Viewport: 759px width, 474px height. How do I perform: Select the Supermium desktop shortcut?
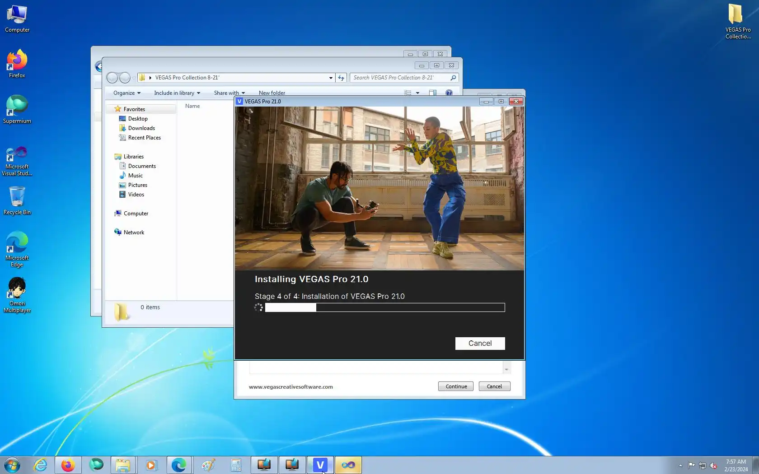[17, 109]
